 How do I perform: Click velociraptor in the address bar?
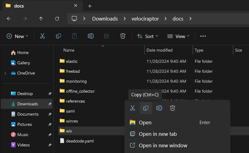[145, 19]
